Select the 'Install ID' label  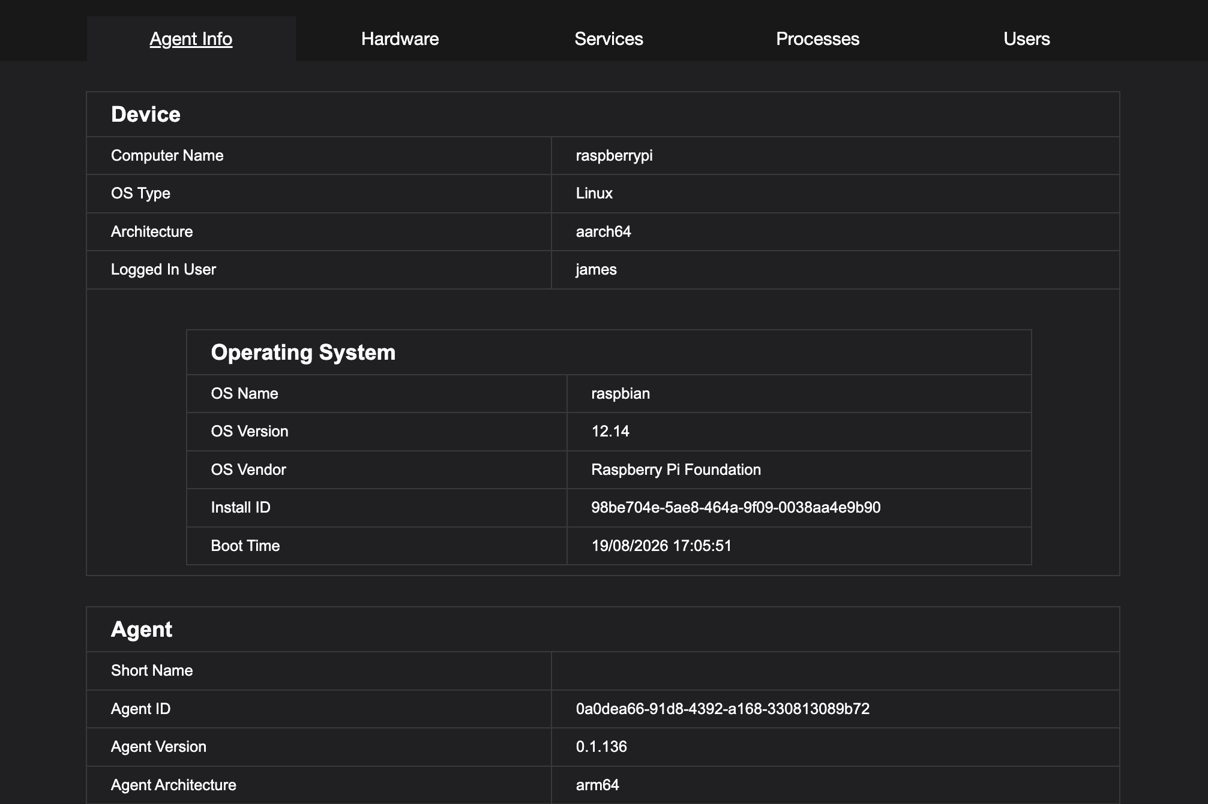pos(241,507)
